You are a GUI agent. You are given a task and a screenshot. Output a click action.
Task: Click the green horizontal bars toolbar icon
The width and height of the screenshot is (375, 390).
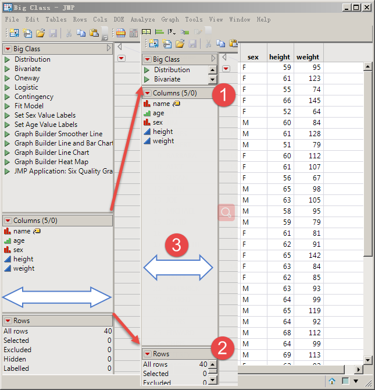coord(159,32)
